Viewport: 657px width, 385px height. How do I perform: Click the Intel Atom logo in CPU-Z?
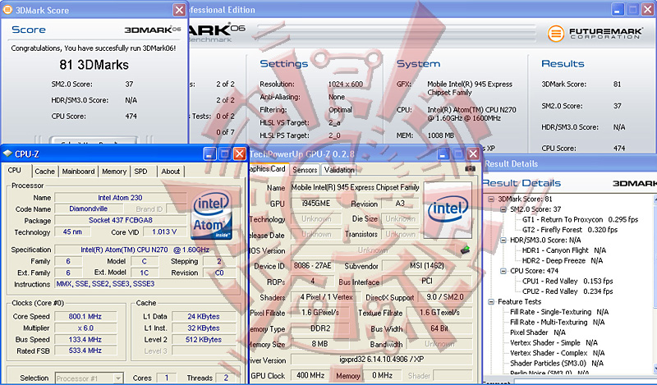(x=212, y=215)
